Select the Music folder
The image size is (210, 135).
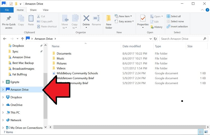60,58
